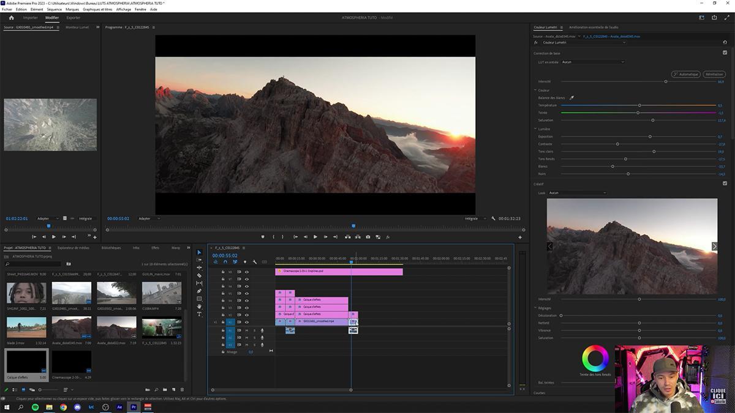Select the Track Select Forward tool
735x413 pixels.
coord(199,260)
